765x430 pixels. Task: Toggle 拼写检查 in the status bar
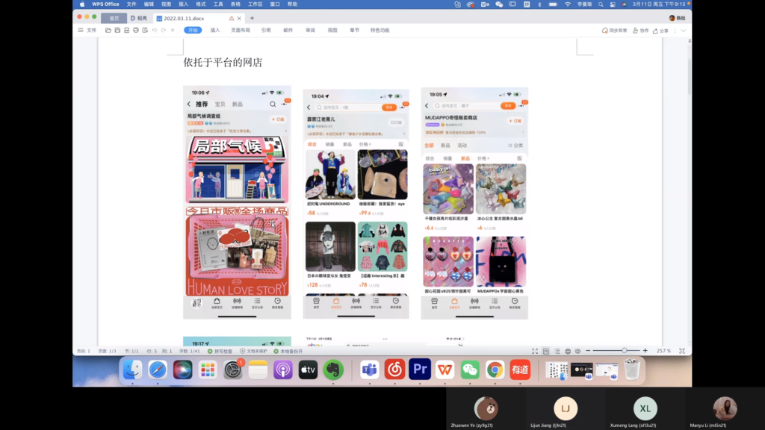click(220, 351)
